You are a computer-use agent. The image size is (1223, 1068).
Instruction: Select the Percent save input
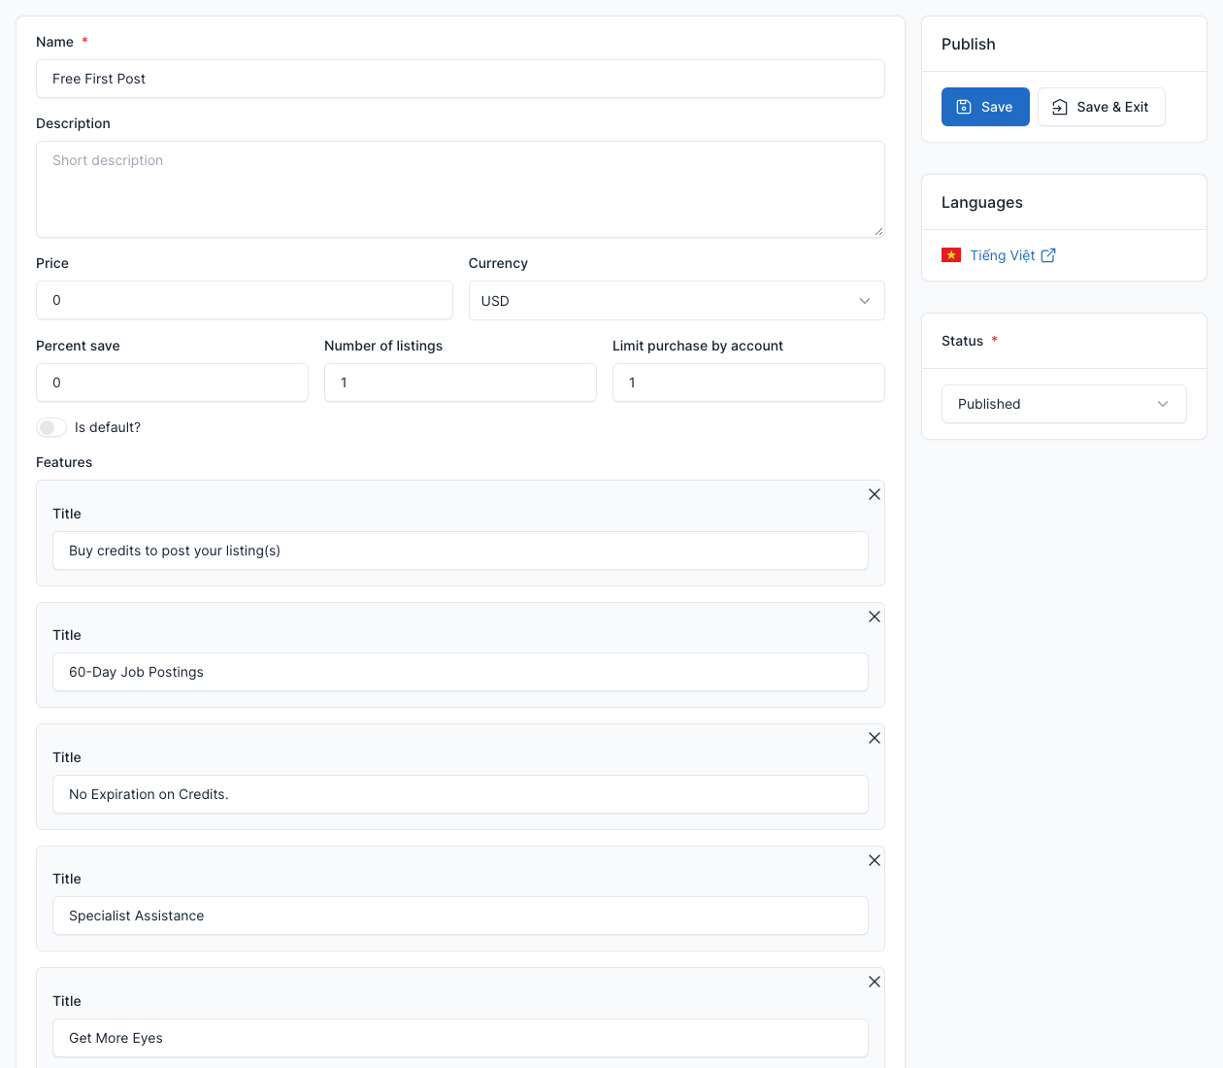[172, 383]
